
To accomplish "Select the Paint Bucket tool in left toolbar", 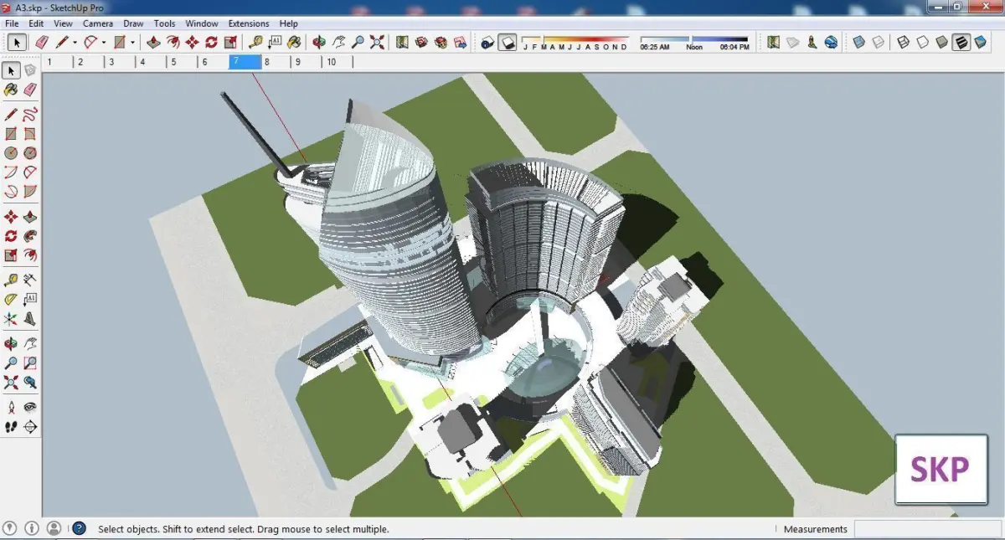I will click(11, 90).
